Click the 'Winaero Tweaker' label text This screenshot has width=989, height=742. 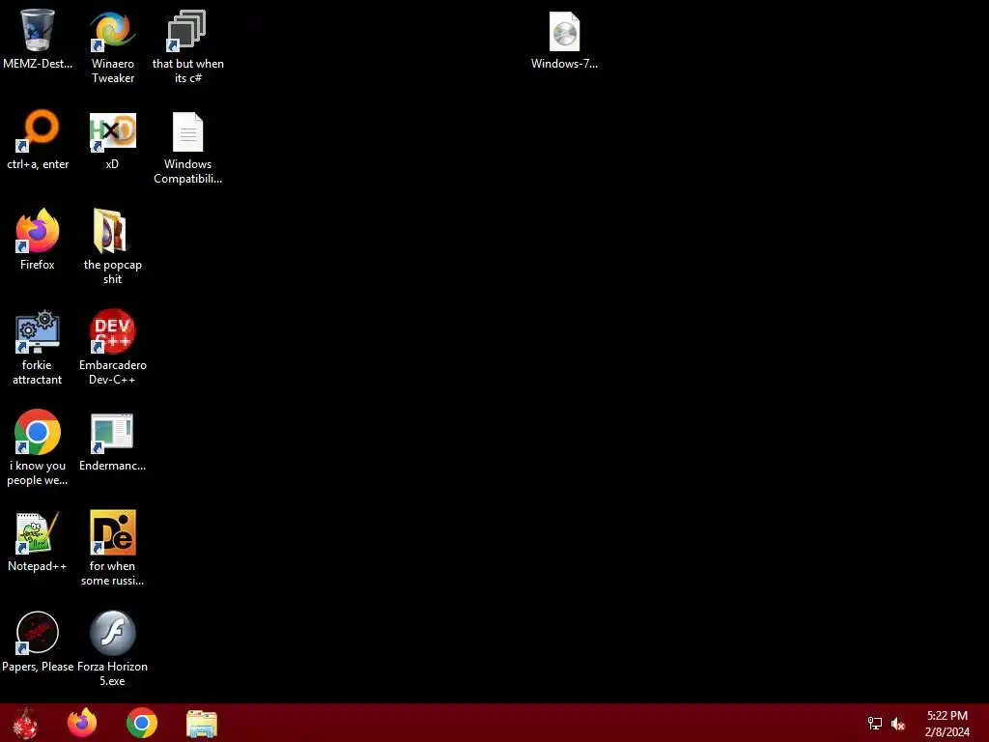113,71
